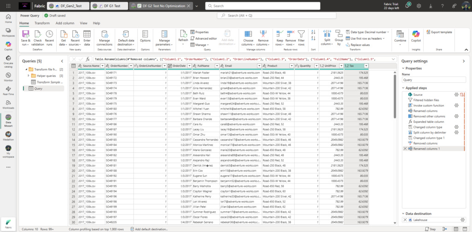Click the Export template button

[x=439, y=32]
